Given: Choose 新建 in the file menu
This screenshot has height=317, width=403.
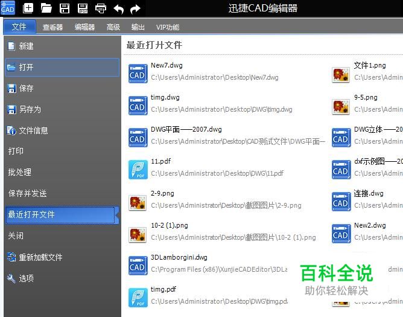Looking at the screenshot, I should [62, 46].
